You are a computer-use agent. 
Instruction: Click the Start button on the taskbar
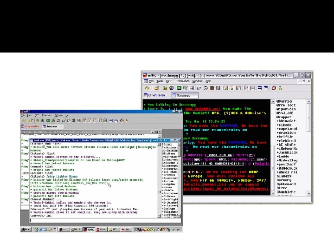tap(26, 230)
